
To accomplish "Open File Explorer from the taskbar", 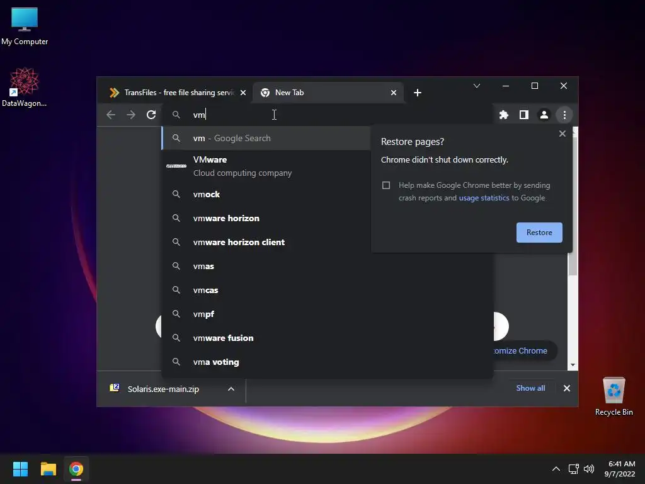I will (x=48, y=469).
